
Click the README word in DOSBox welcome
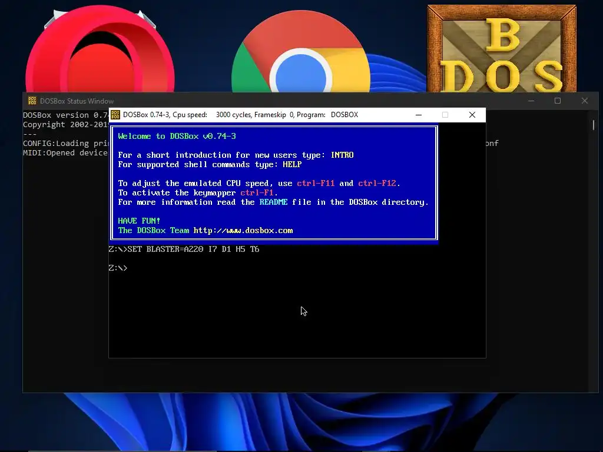point(273,202)
